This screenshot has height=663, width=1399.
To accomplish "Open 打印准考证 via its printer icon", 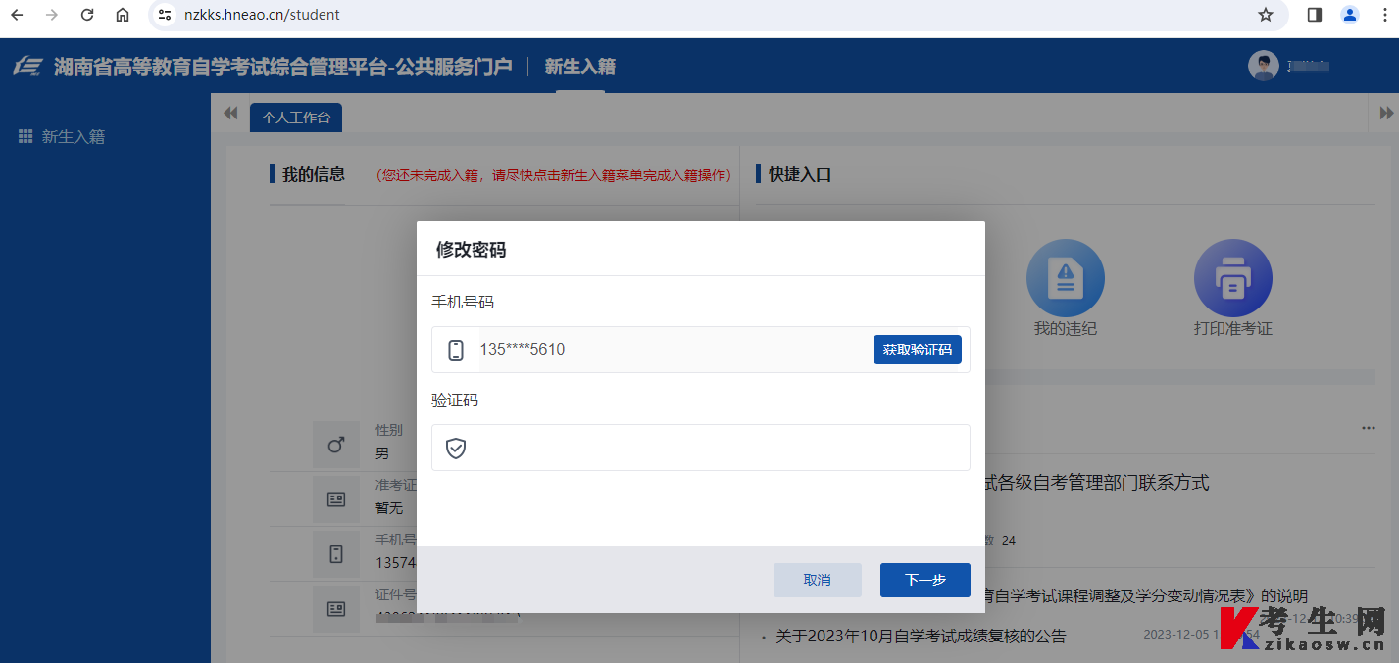I will click(1232, 277).
